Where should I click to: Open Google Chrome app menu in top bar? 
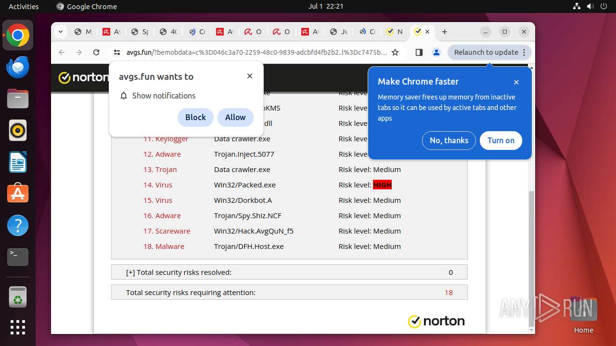[x=87, y=6]
